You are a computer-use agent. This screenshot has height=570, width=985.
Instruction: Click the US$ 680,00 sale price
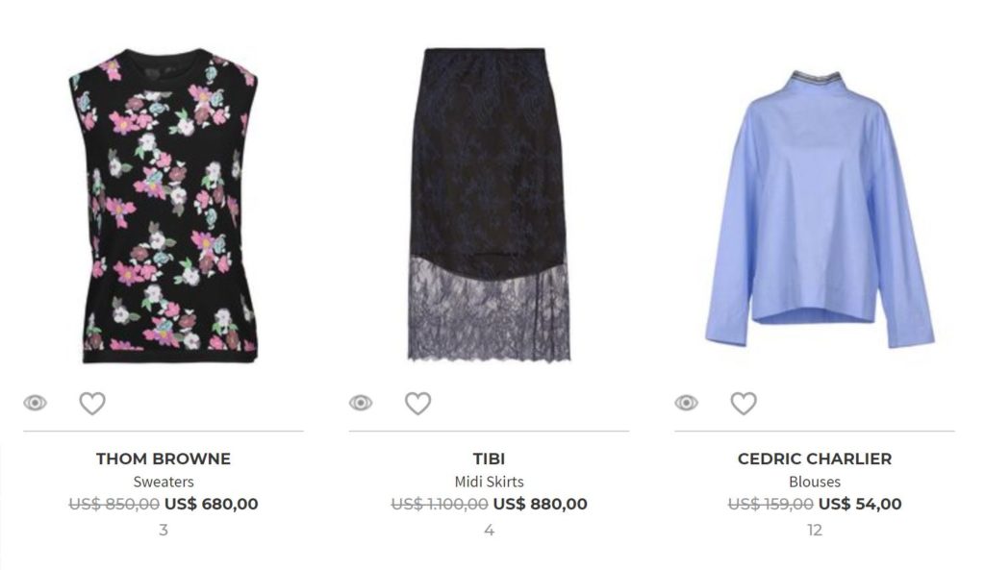click(211, 504)
